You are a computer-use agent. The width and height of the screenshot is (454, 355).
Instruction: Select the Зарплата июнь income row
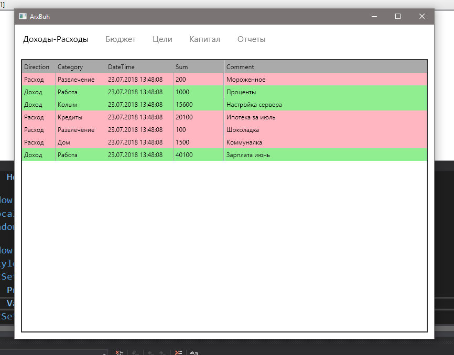click(x=248, y=155)
